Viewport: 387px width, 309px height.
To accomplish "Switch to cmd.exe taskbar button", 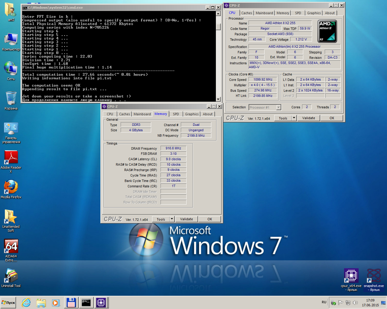I will (x=86, y=302).
